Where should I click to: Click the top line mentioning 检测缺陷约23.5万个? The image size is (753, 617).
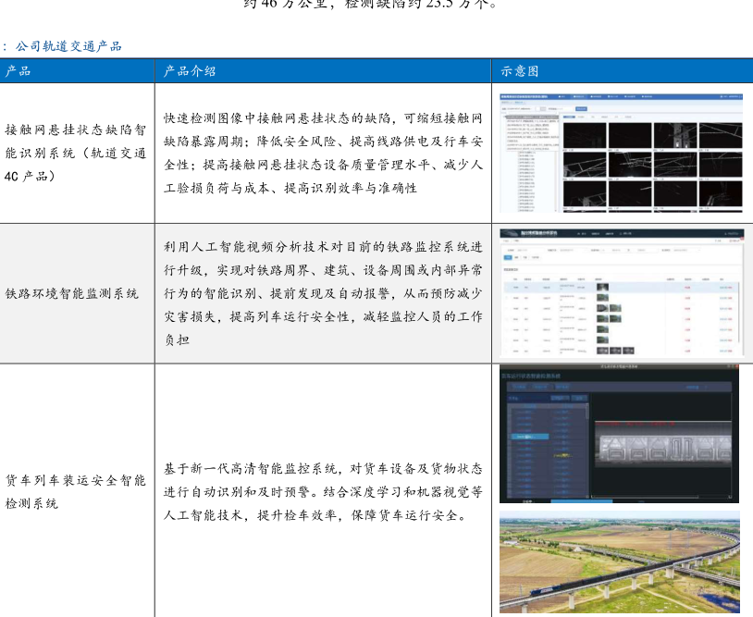coord(370,4)
